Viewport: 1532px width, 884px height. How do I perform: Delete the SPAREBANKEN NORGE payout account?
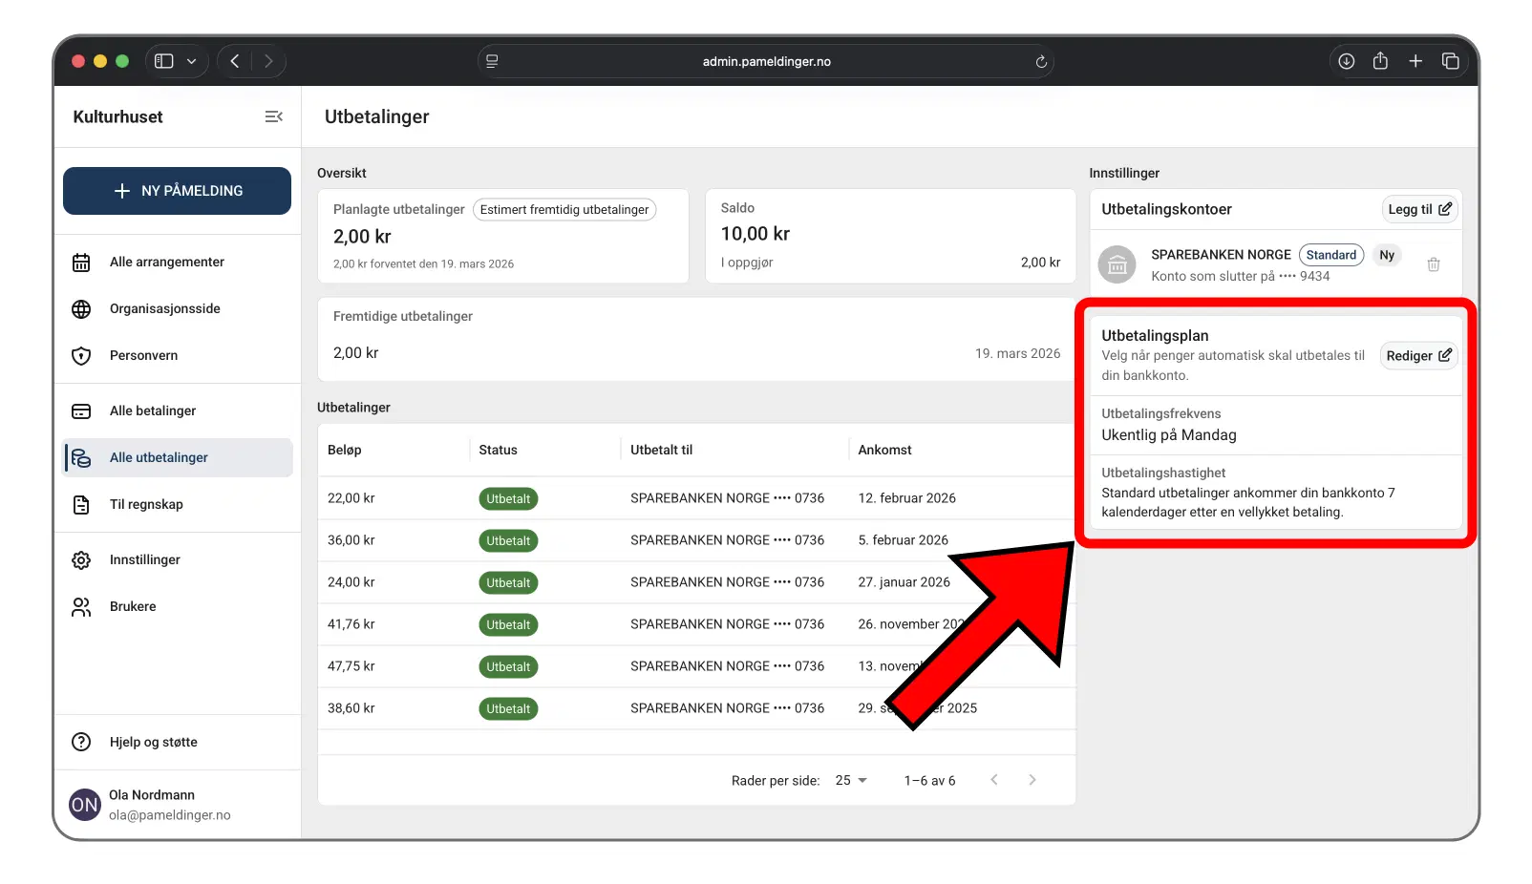click(1433, 265)
